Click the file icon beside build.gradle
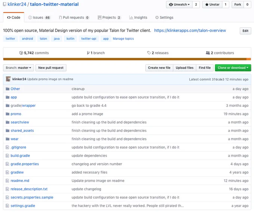Screen dimensions: 254x212 [x=7, y=156]
